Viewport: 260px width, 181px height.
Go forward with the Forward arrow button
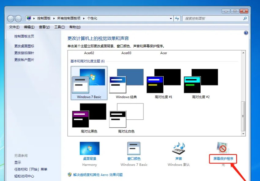18,19
